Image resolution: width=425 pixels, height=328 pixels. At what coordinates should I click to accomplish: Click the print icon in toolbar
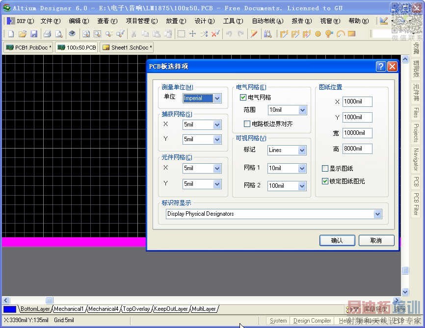pyautogui.click(x=47, y=34)
